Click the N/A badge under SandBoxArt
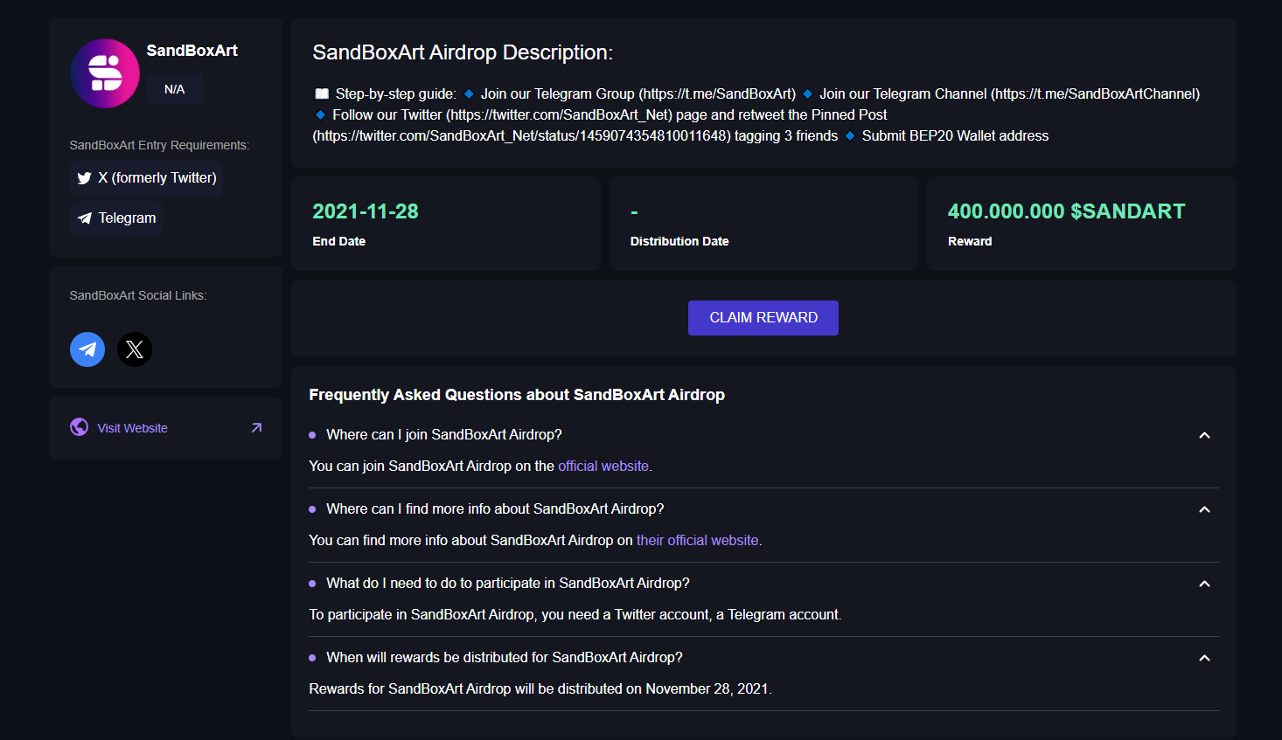 click(175, 89)
